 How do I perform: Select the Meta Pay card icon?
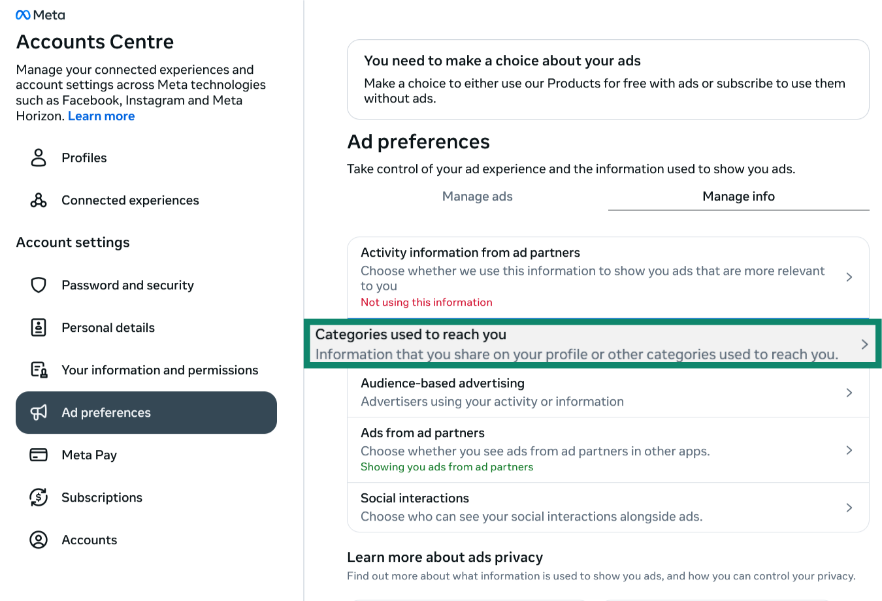[x=39, y=455]
